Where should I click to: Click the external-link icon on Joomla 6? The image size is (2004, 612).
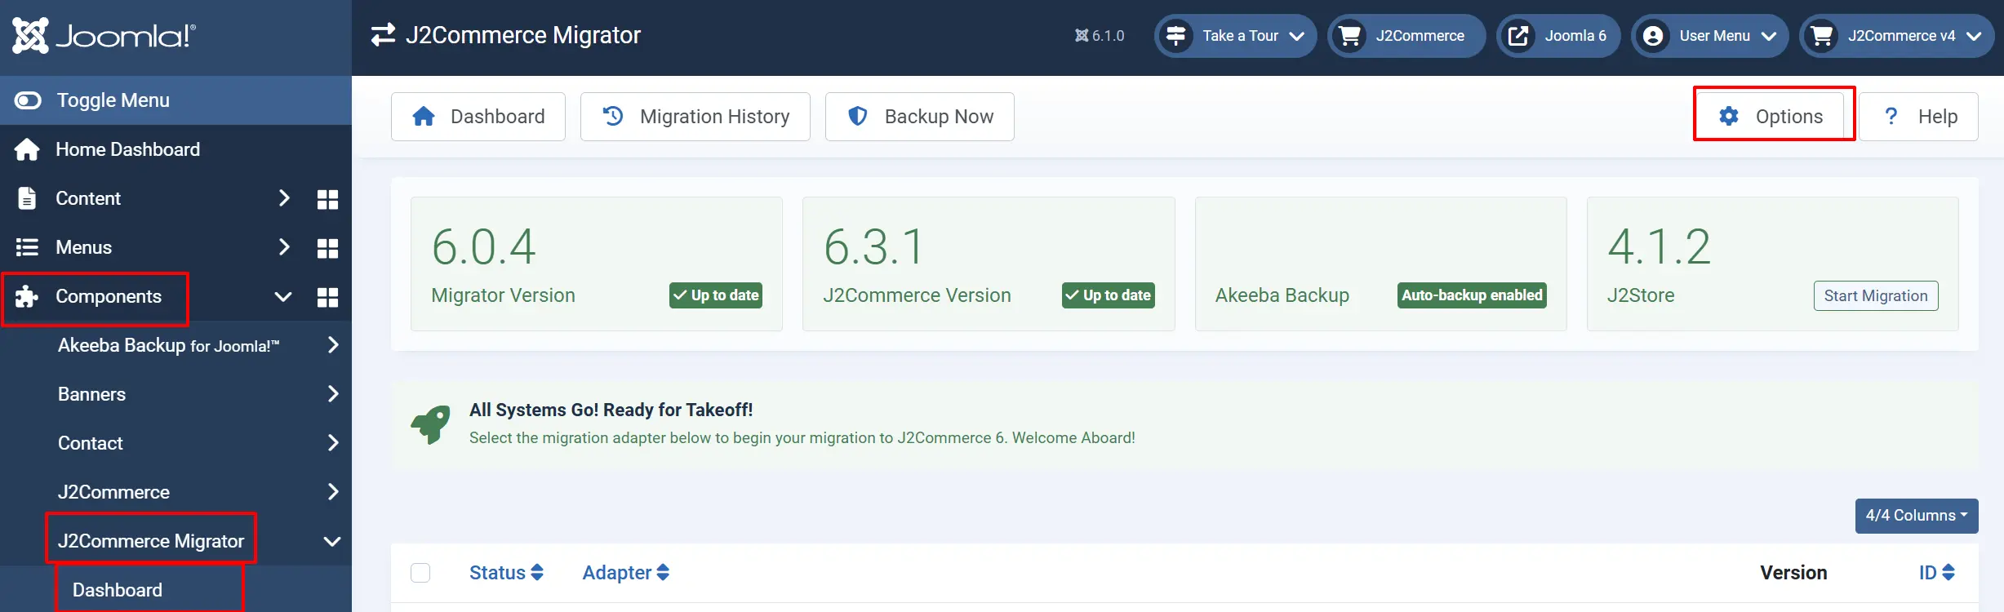(x=1518, y=36)
